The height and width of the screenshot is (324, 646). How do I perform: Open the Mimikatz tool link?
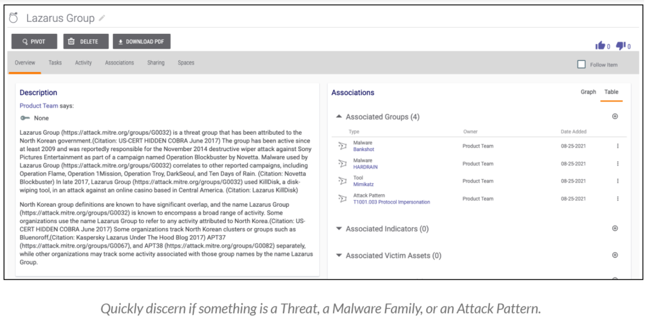[x=363, y=184]
